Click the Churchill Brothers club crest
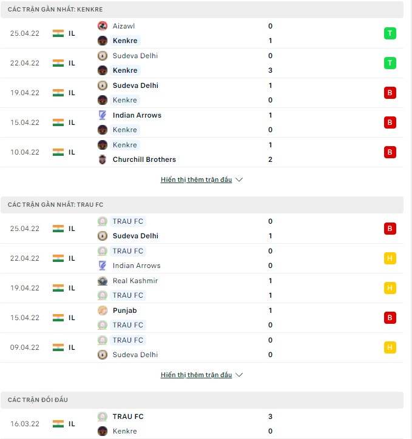This screenshot has height=439, width=412. [x=103, y=159]
